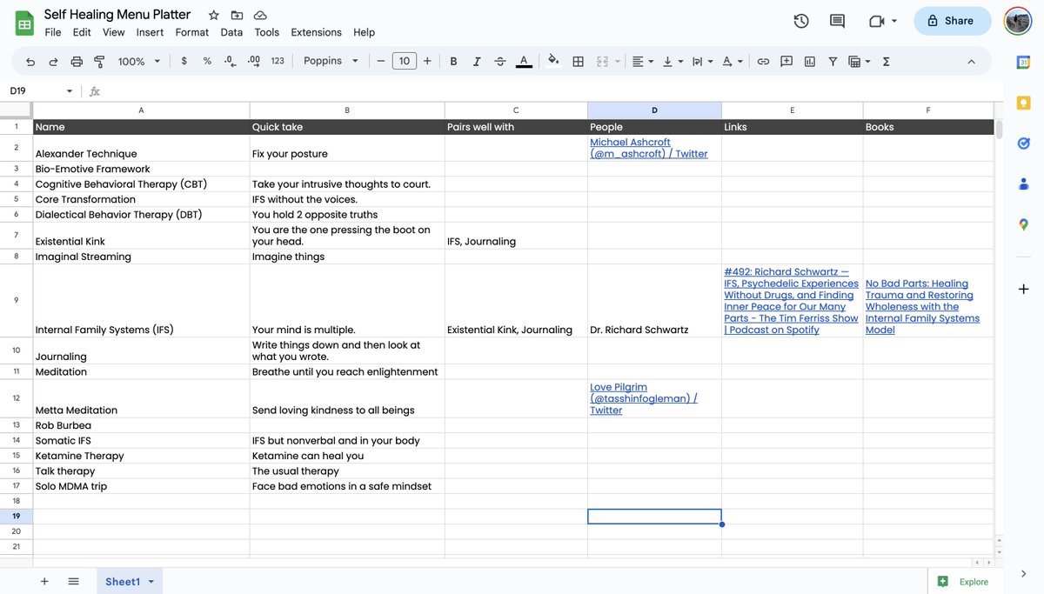The width and height of the screenshot is (1044, 594).
Task: Open text rotation dropdown
Action: pos(733,62)
